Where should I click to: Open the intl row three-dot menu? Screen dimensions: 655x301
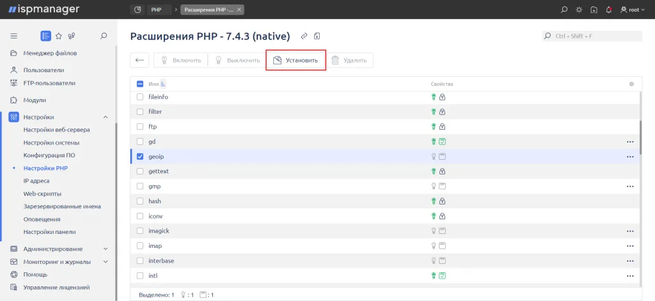[x=630, y=275]
